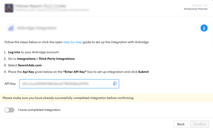Open the step-by-step guide link

72,42
